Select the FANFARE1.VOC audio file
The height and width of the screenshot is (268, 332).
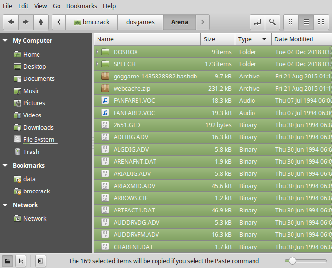pyautogui.click(x=213, y=100)
